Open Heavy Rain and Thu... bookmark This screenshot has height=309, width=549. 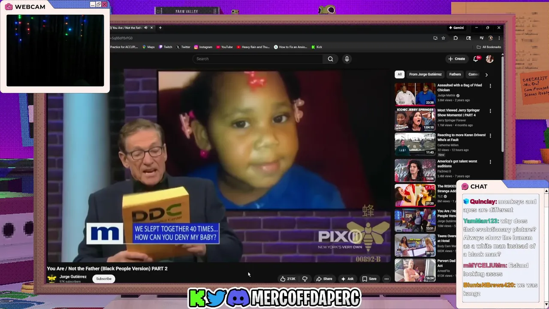(x=253, y=47)
